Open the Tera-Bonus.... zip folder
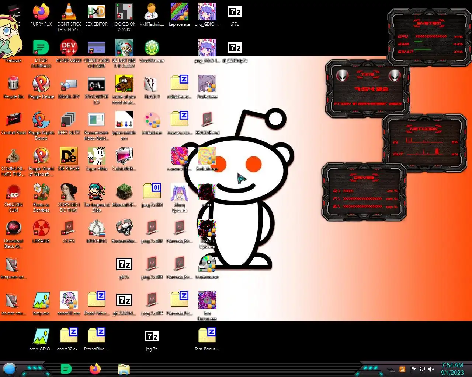The image size is (472, 377). pos(207,339)
